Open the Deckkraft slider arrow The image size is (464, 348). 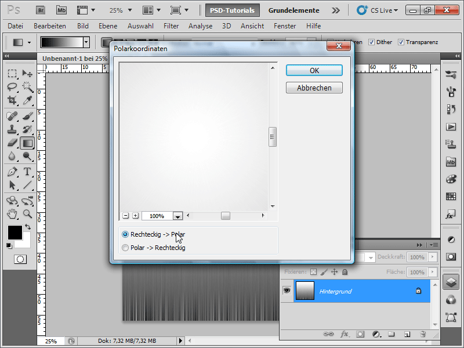pos(433,257)
